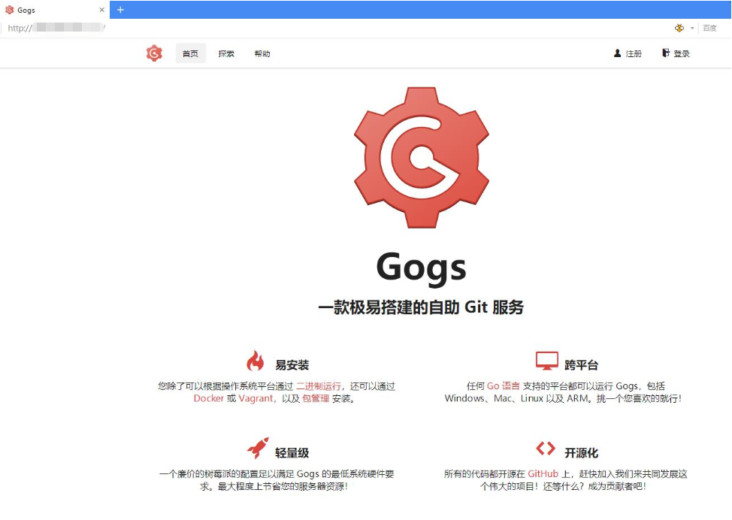Open the GitHub link
Viewport: 732px width, 520px height.
click(543, 474)
